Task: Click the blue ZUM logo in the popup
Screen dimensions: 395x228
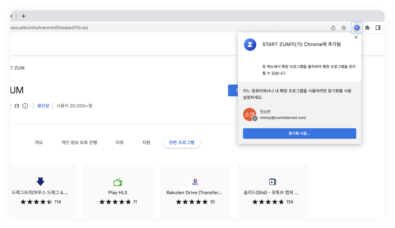Action: tap(250, 45)
